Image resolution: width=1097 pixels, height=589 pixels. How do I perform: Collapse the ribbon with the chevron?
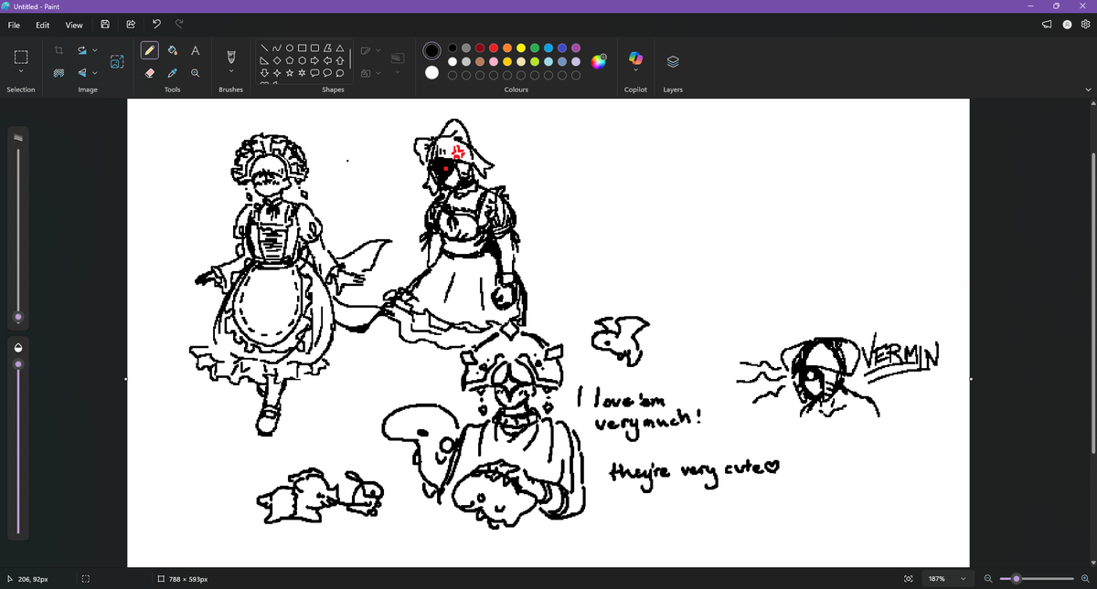pyautogui.click(x=1088, y=89)
